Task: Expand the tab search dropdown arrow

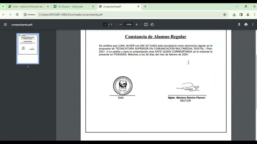Action: tap(3, 6)
